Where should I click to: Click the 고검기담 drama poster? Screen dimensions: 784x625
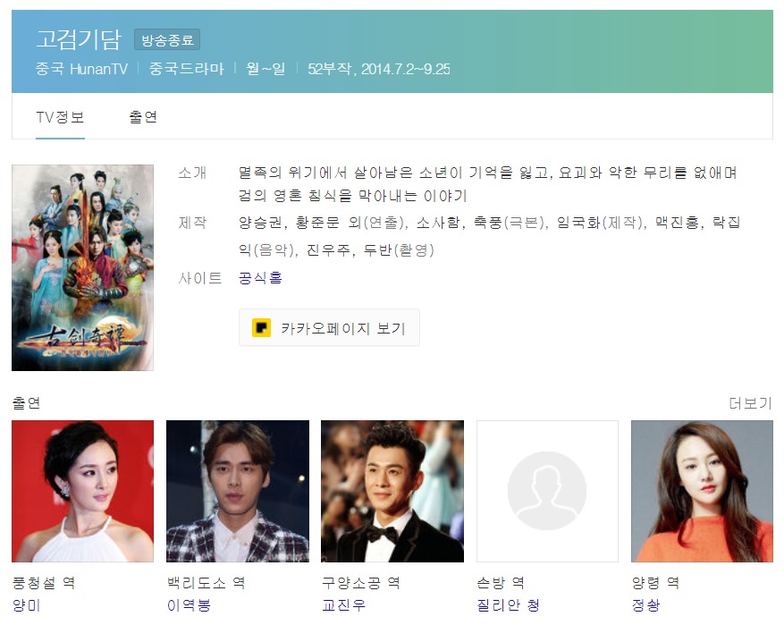[82, 267]
